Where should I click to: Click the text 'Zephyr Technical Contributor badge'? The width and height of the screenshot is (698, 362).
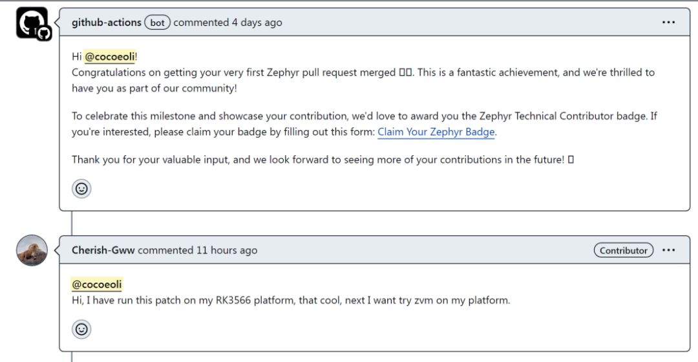pos(564,116)
